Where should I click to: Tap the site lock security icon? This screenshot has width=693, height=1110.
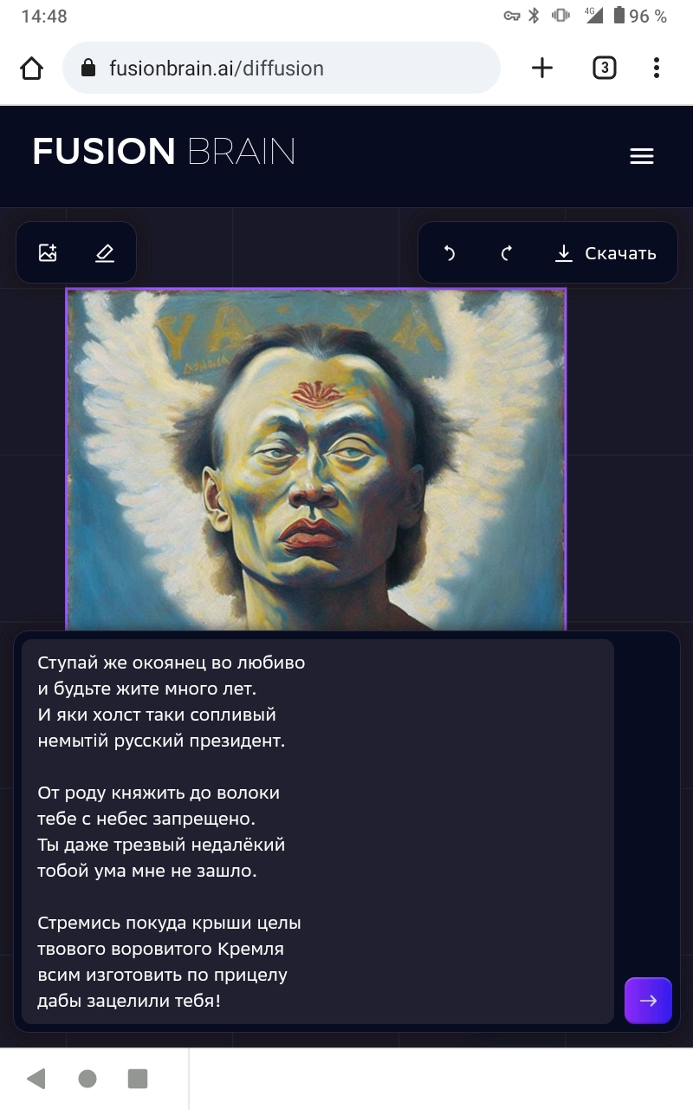(87, 68)
